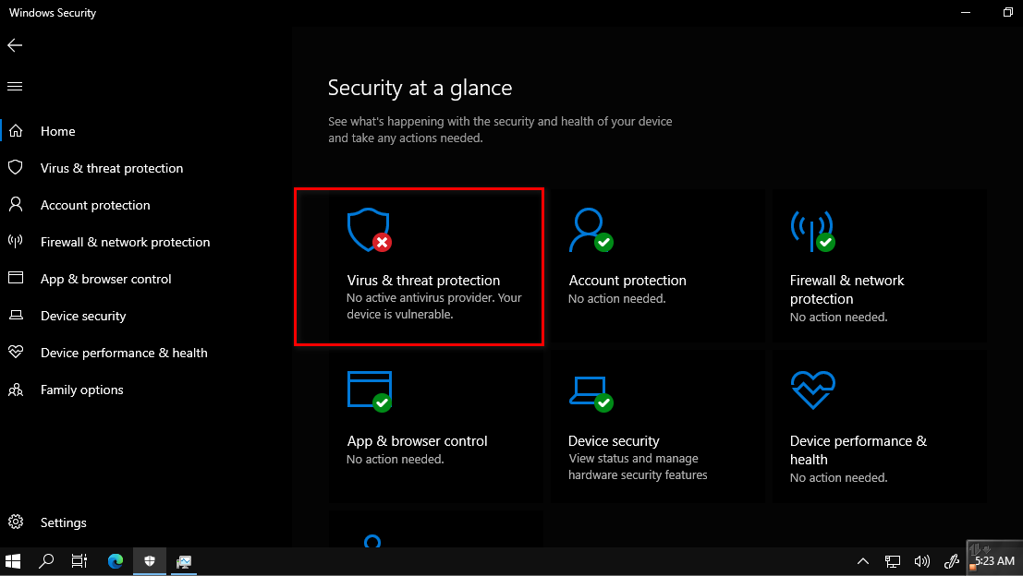
Task: Click the Device security tile title
Action: (614, 441)
